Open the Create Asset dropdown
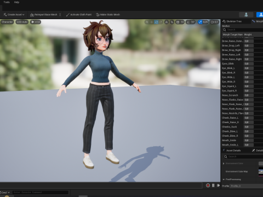Image resolution: width=263 pixels, height=197 pixels. click(x=14, y=15)
